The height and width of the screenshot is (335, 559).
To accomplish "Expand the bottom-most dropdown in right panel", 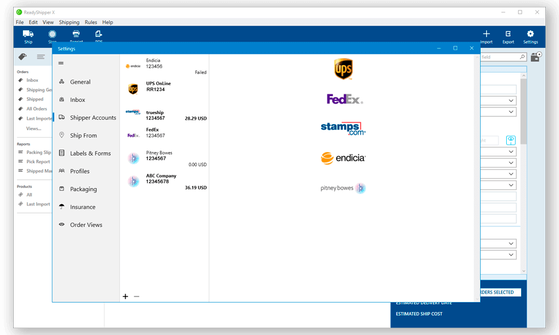I will click(511, 255).
